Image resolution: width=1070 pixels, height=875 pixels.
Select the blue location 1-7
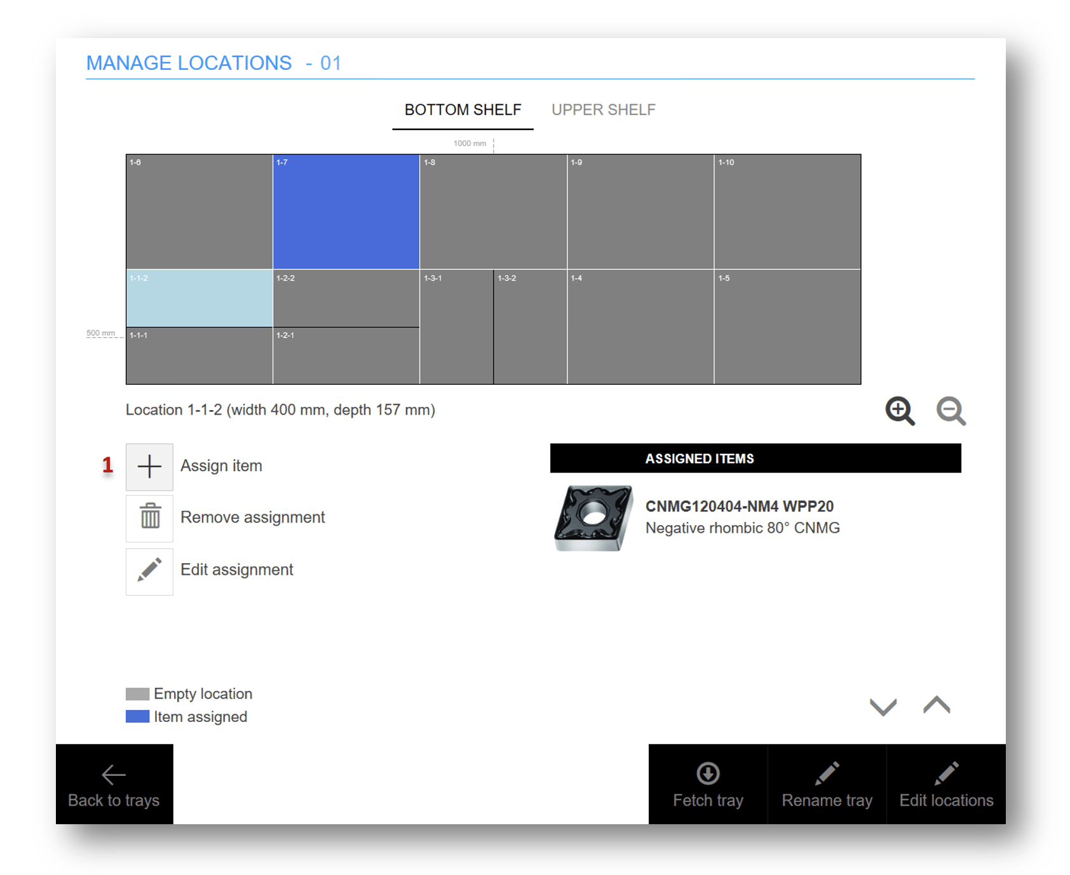click(346, 211)
